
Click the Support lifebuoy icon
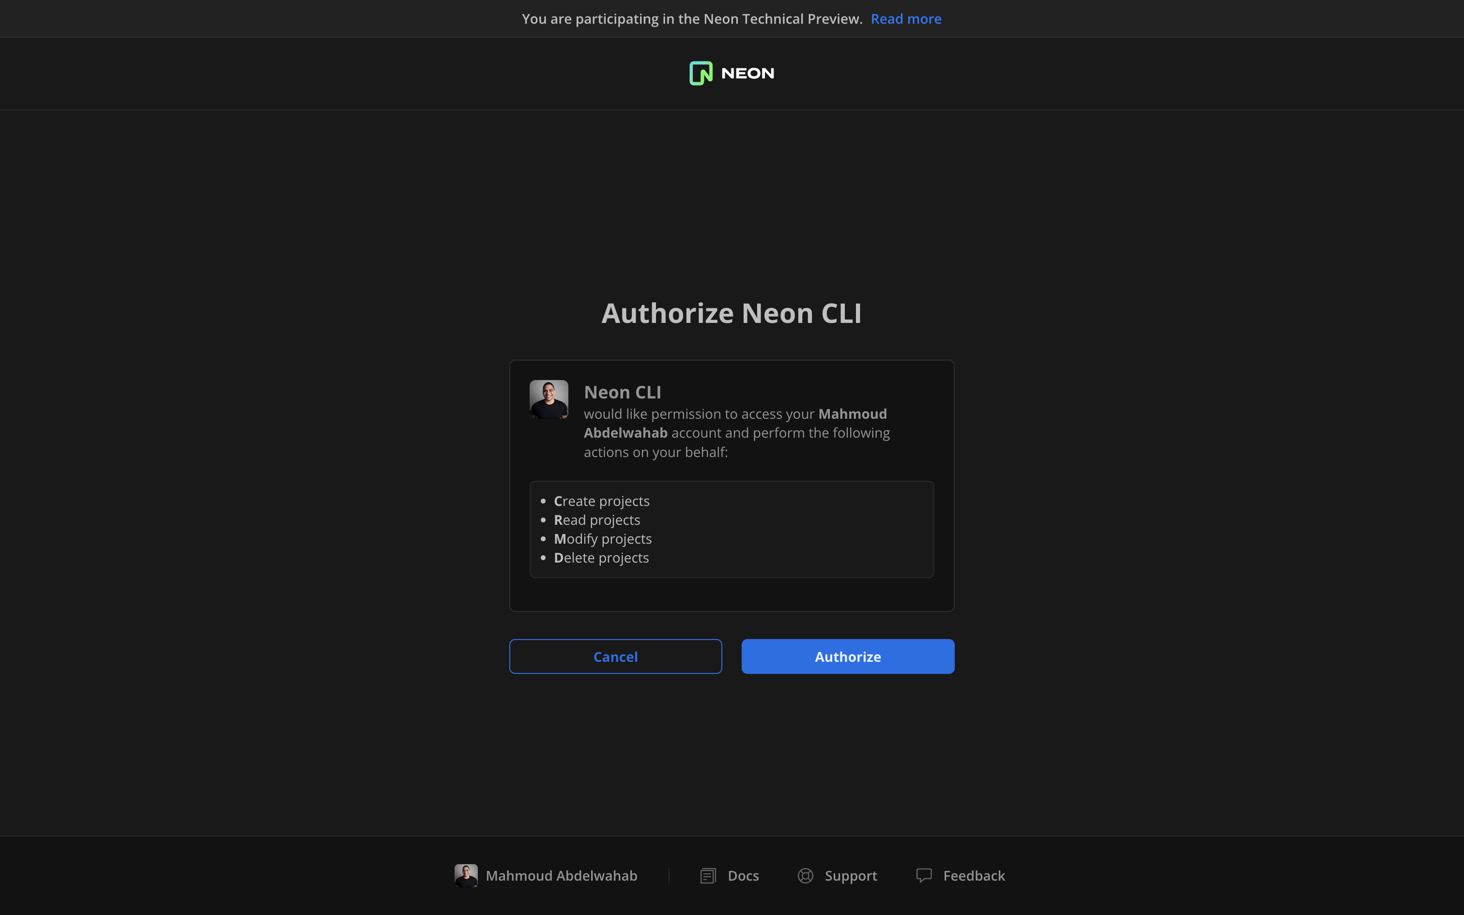(805, 876)
